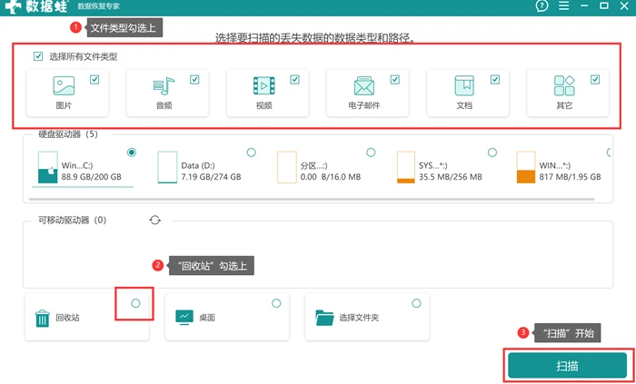Click the 电子邮件 envelope icon
The height and width of the screenshot is (384, 636).
(x=363, y=86)
